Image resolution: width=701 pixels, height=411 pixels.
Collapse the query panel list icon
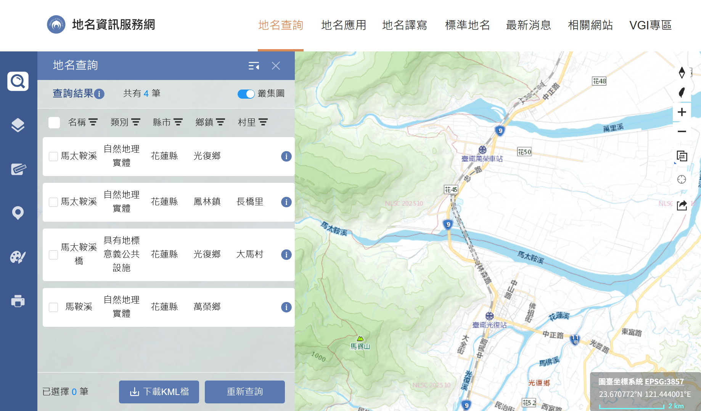coord(254,66)
